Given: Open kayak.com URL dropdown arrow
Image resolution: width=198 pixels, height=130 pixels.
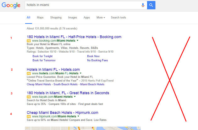Looking at the screenshot, I should coord(75,97).
